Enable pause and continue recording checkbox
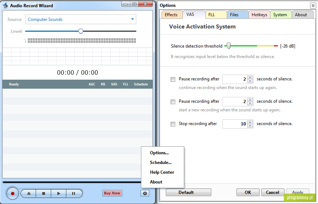Screen dimensions: 318x204 pos(173,80)
